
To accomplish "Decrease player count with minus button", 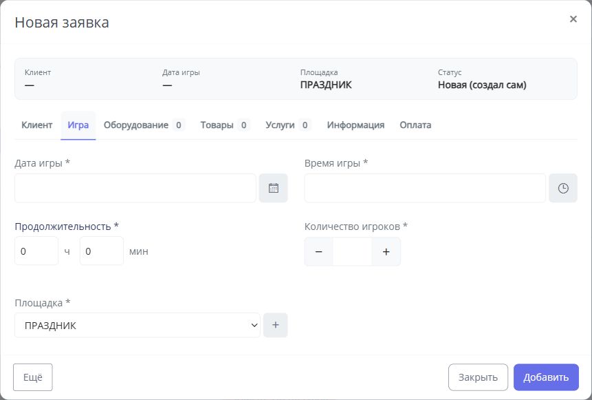I will pos(318,251).
